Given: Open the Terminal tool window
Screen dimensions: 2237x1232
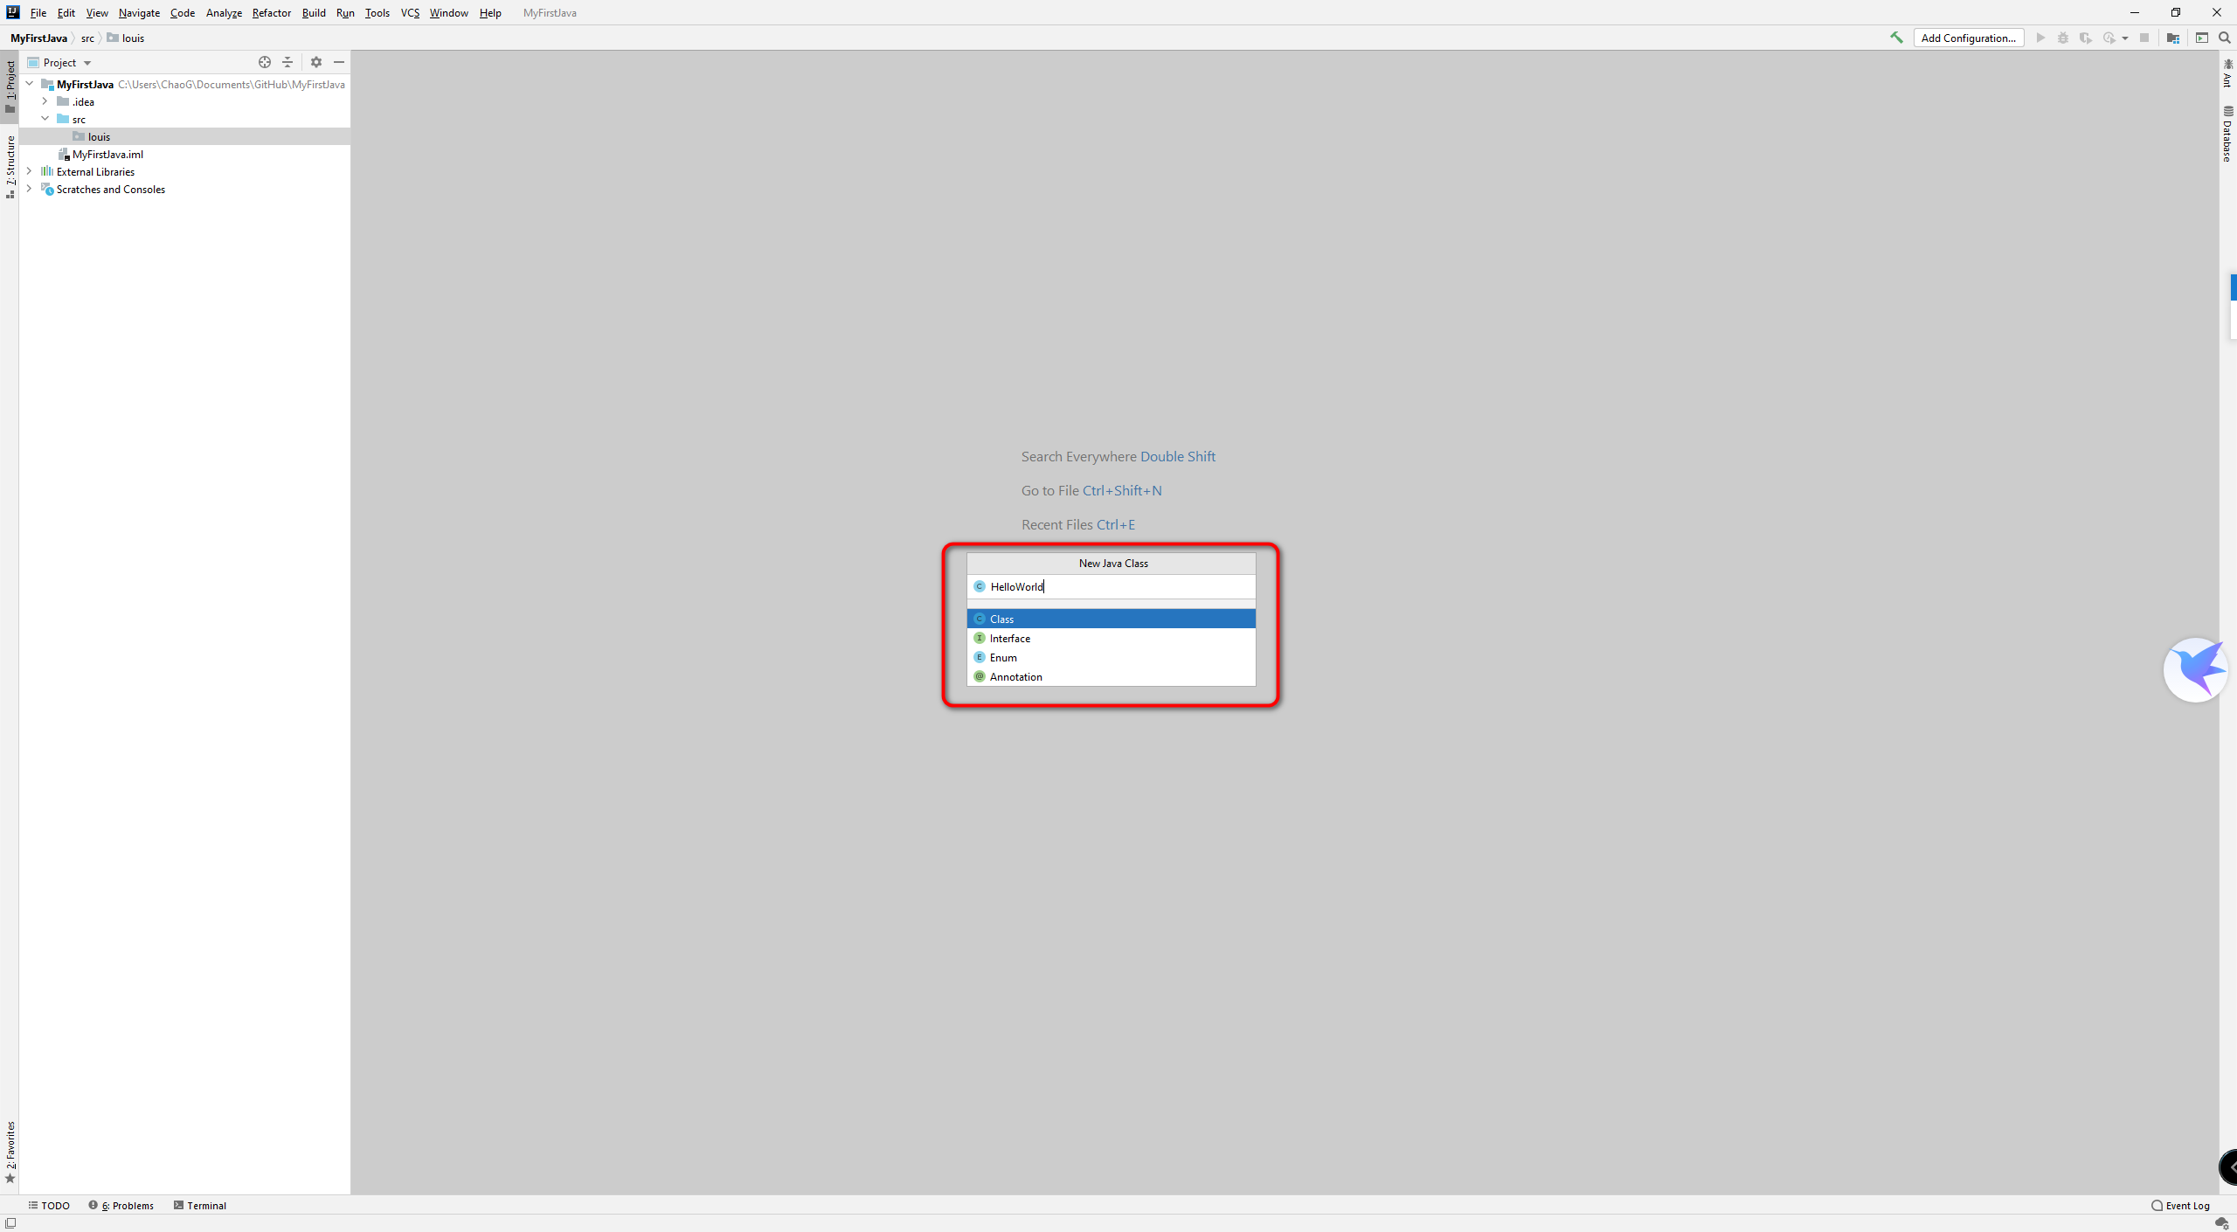Looking at the screenshot, I should pos(200,1205).
